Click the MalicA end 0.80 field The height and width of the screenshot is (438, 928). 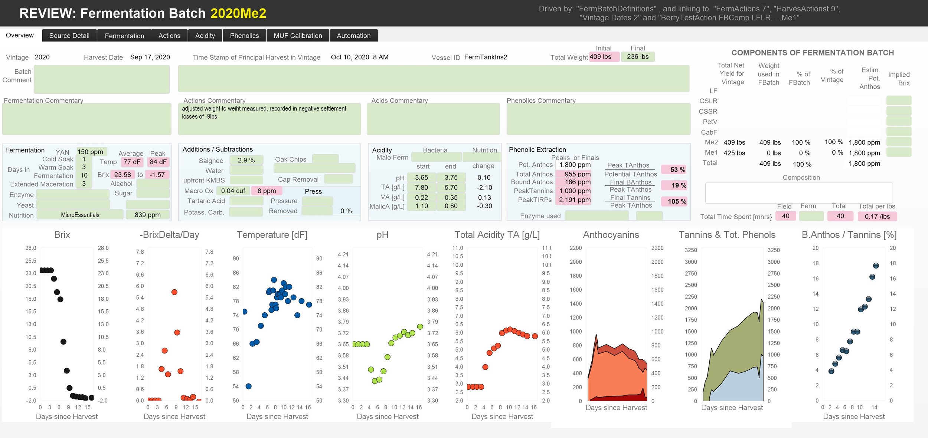(451, 206)
